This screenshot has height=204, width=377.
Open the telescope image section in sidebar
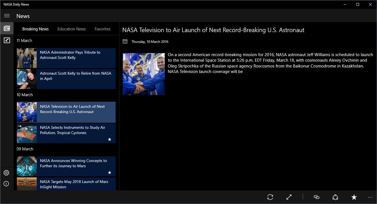[7, 40]
